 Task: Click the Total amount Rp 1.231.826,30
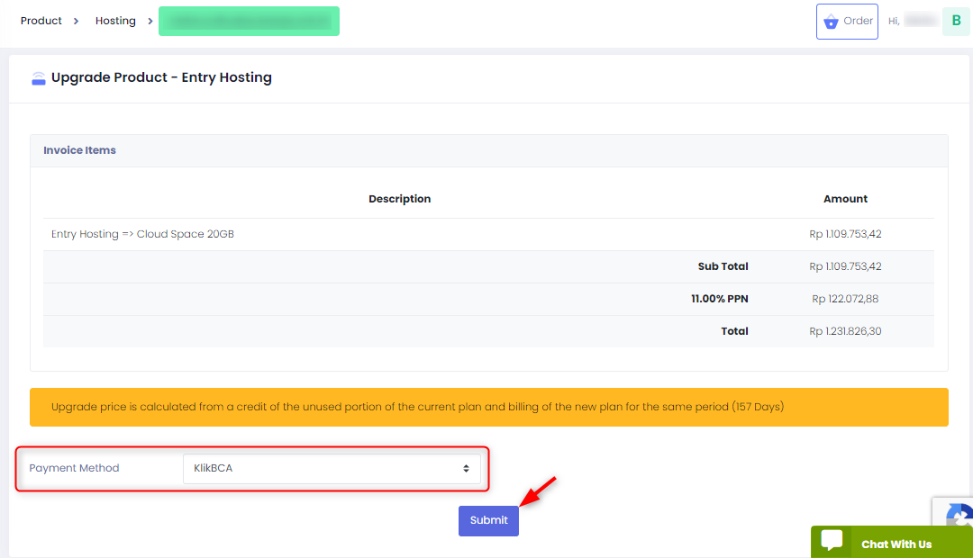(845, 332)
